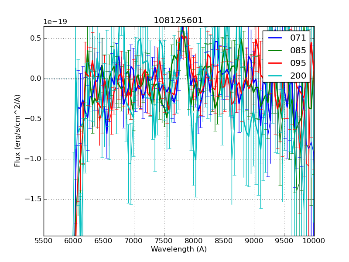Click the Wavelength (A) x-axis label
Image resolution: width=349 pixels, height=262 pixels.
click(178, 249)
